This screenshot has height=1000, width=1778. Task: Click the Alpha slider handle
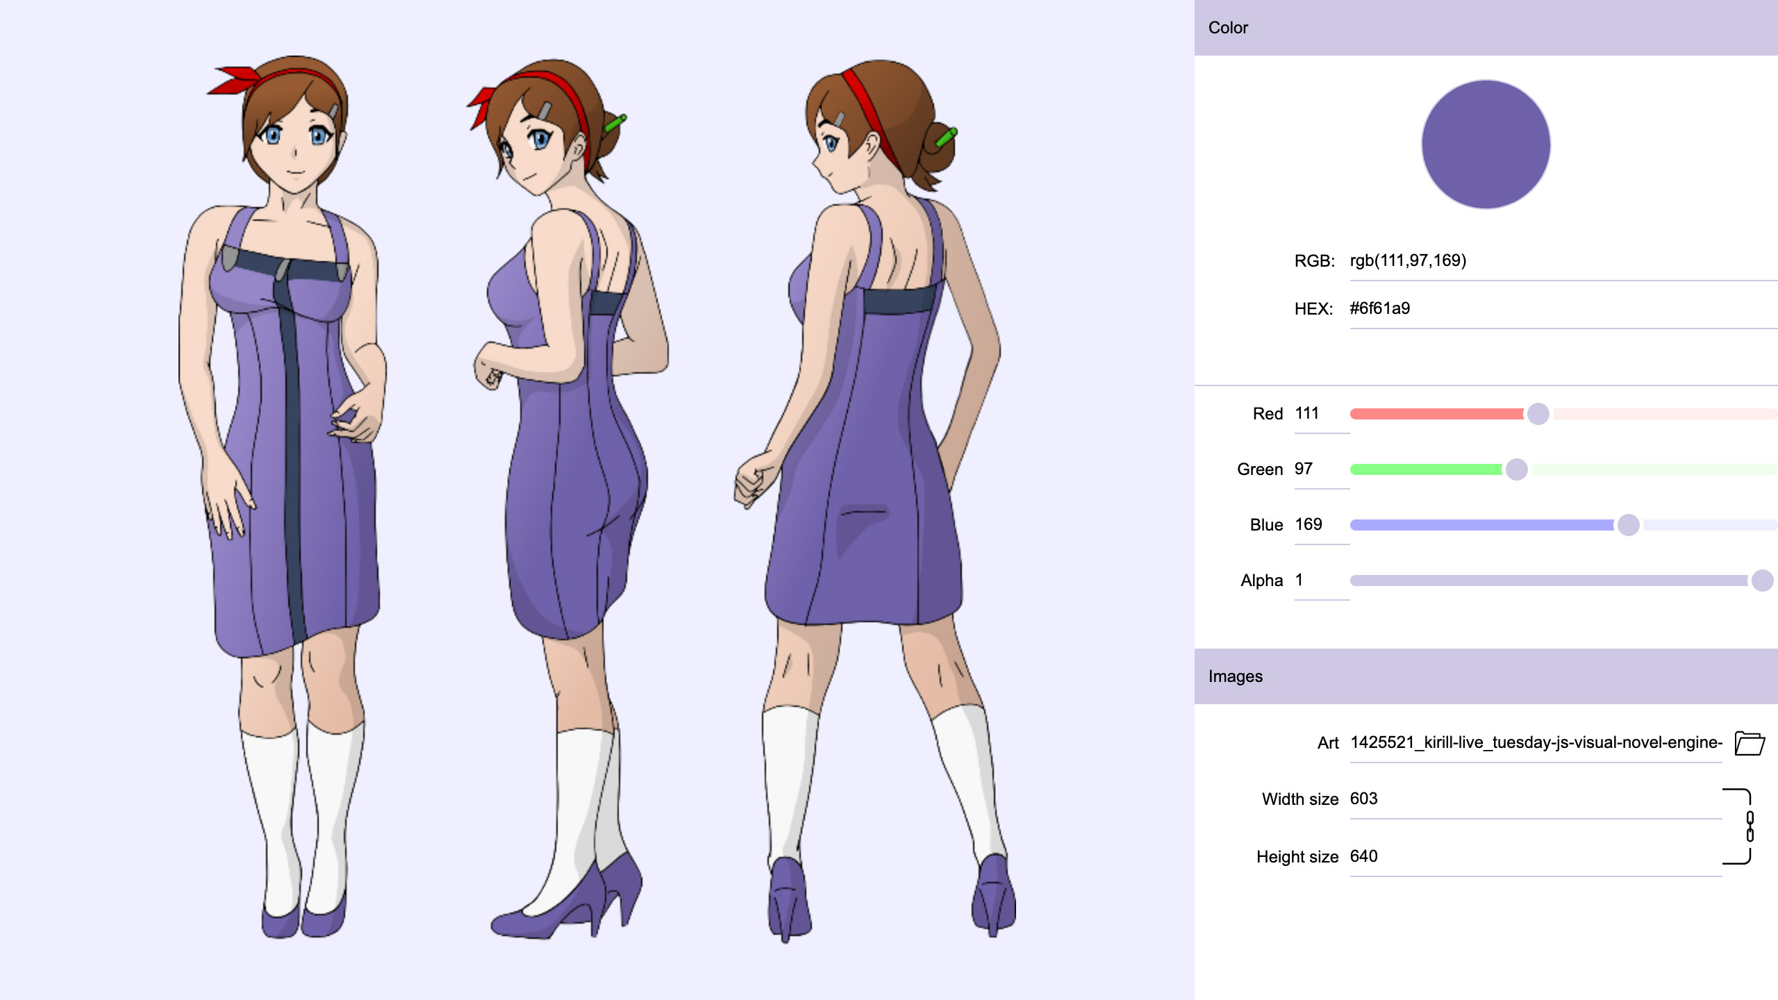click(x=1762, y=581)
